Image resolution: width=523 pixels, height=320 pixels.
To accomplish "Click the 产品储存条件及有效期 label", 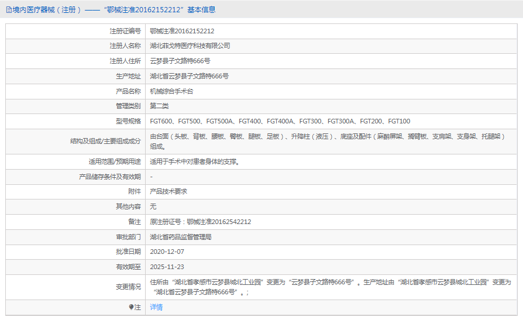I will [x=110, y=177].
